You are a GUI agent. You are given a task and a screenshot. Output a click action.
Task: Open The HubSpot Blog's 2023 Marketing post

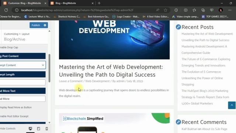(205, 97)
